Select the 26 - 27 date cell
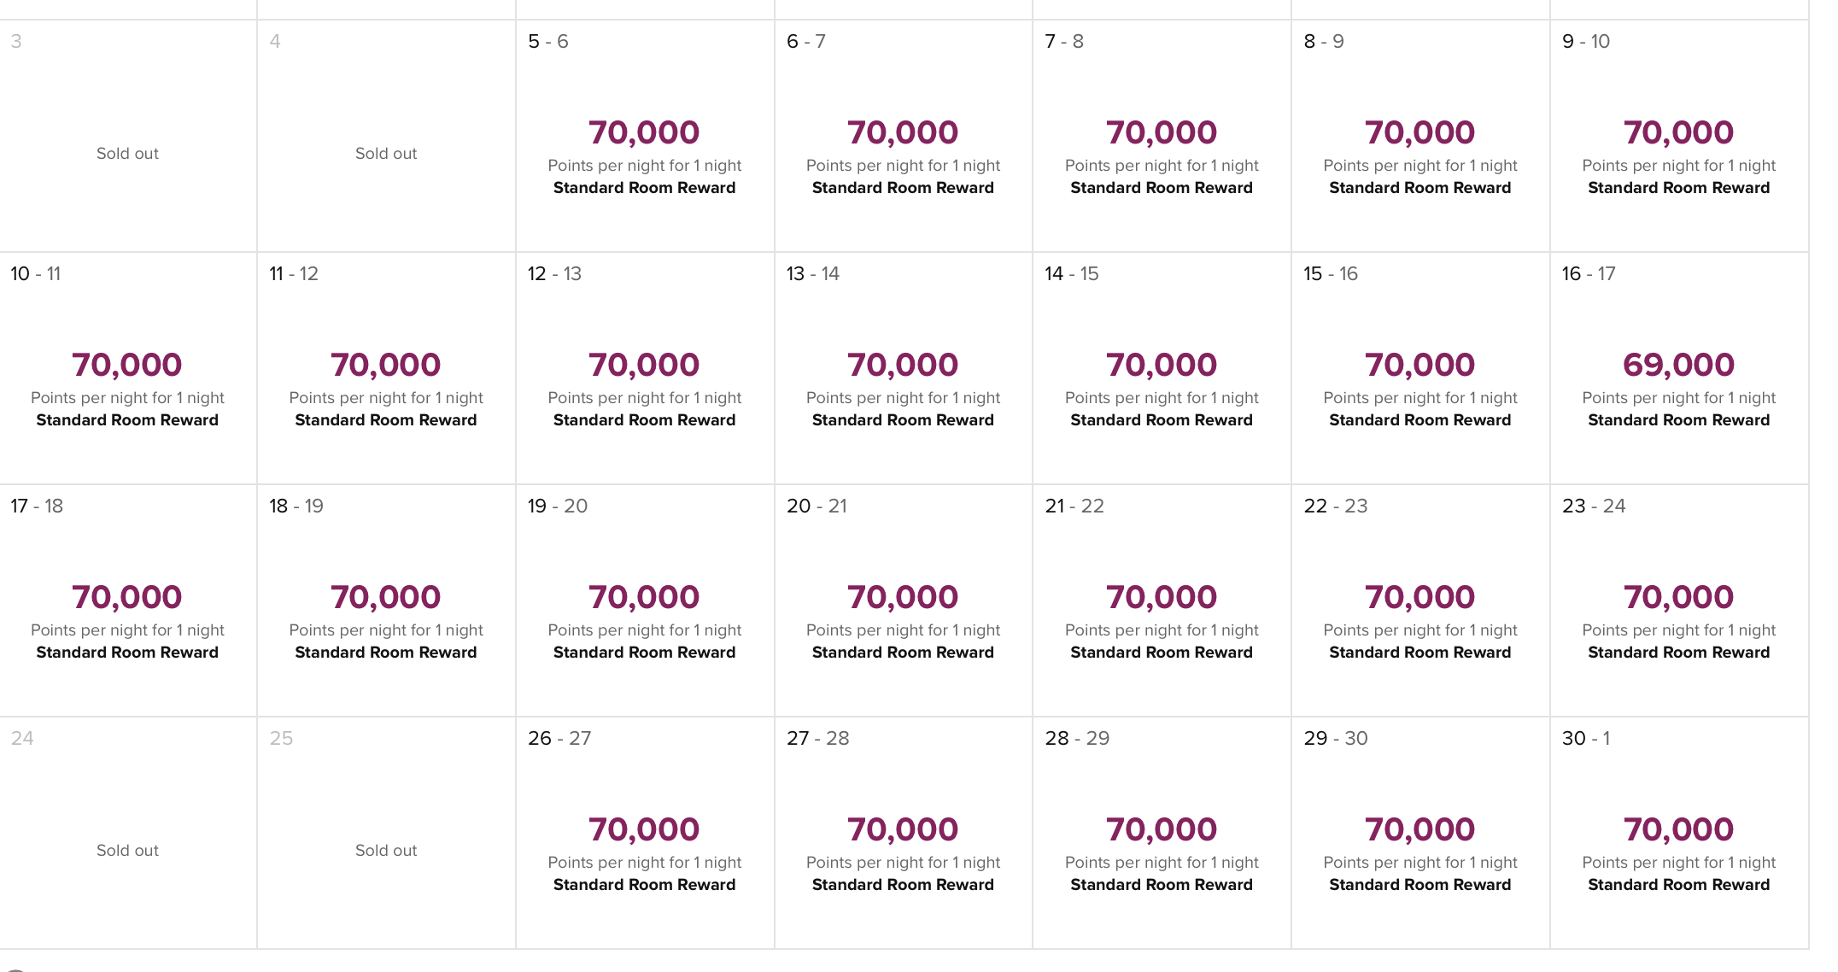Image resolution: width=1838 pixels, height=972 pixels. click(645, 834)
